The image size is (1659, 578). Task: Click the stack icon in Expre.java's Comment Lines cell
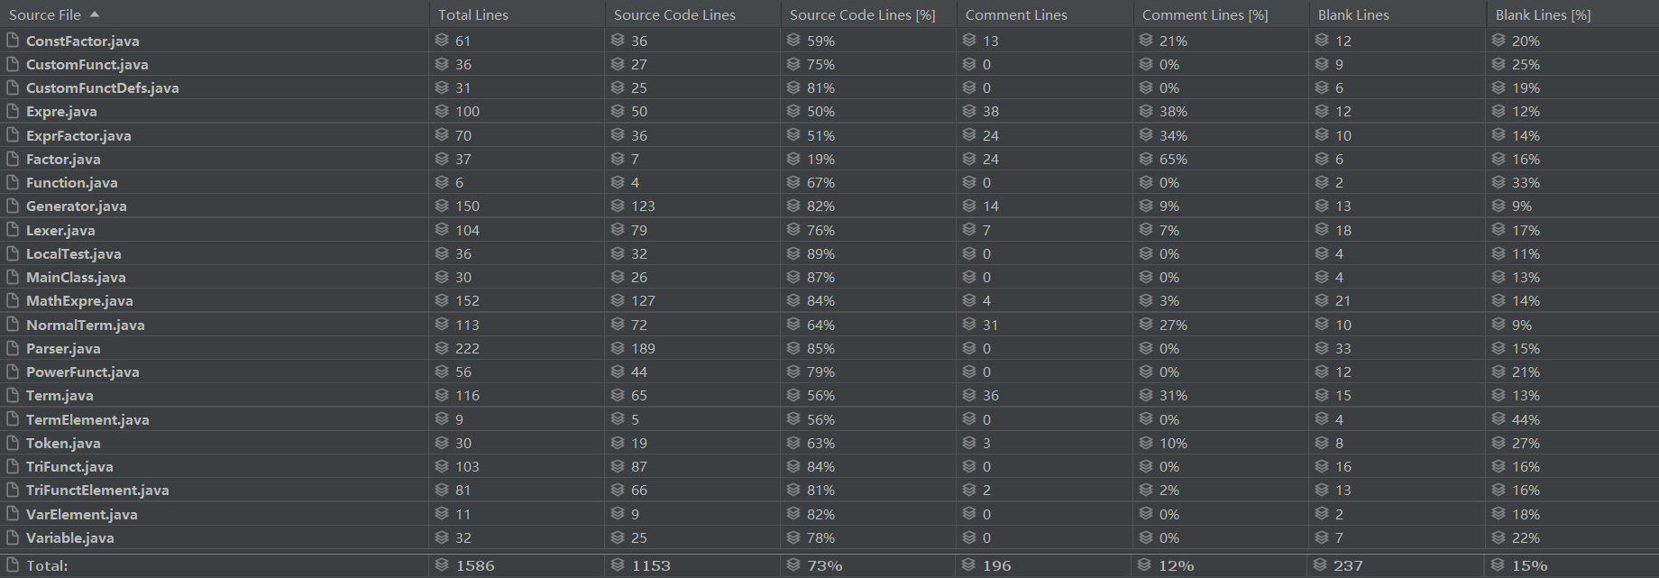(x=969, y=111)
